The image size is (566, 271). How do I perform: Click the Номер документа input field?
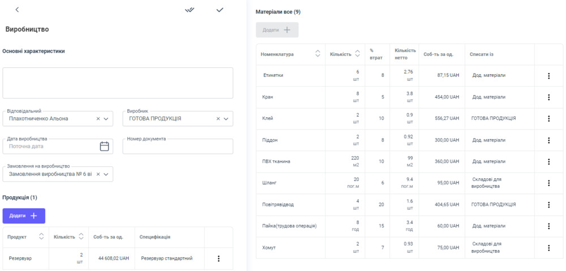point(178,147)
